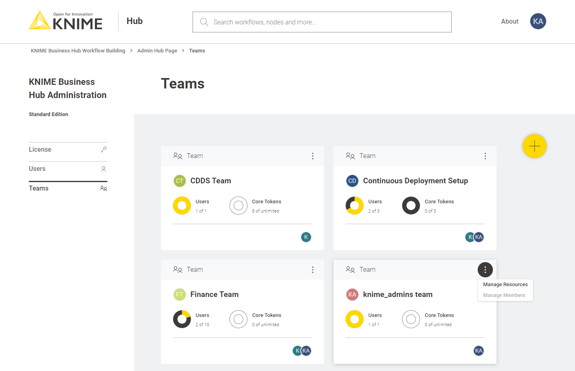Open the knime_admins team title
This screenshot has height=371, width=575.
(398, 295)
